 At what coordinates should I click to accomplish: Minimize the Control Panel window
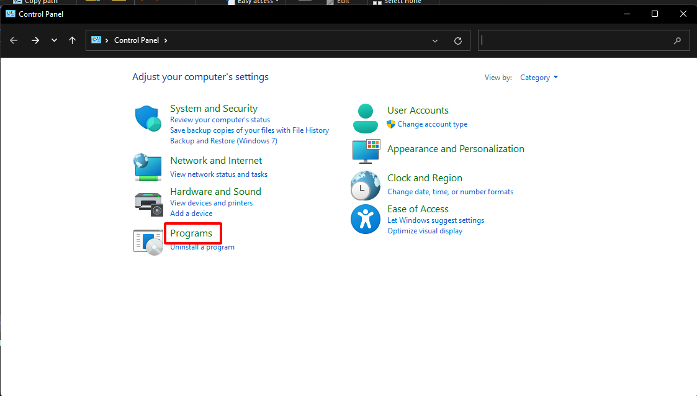point(627,14)
